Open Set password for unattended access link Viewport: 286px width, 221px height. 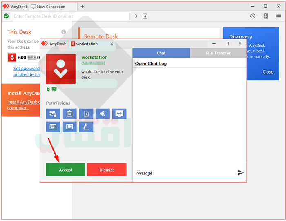pos(27,71)
